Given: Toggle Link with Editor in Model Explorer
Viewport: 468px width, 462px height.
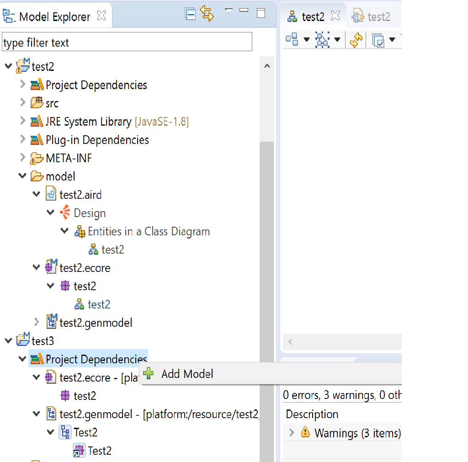Looking at the screenshot, I should [x=207, y=13].
